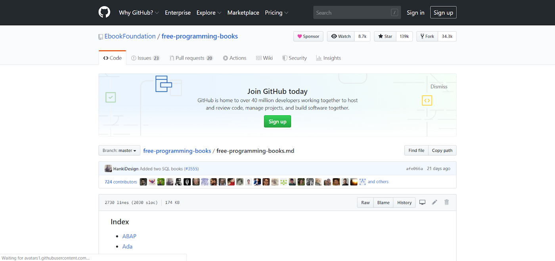Delete file with trash icon
This screenshot has width=555, height=261.
point(447,202)
